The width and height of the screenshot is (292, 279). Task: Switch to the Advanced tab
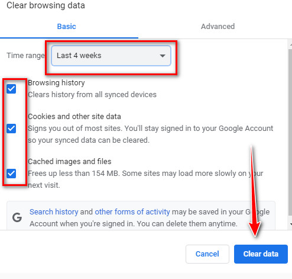[218, 27]
